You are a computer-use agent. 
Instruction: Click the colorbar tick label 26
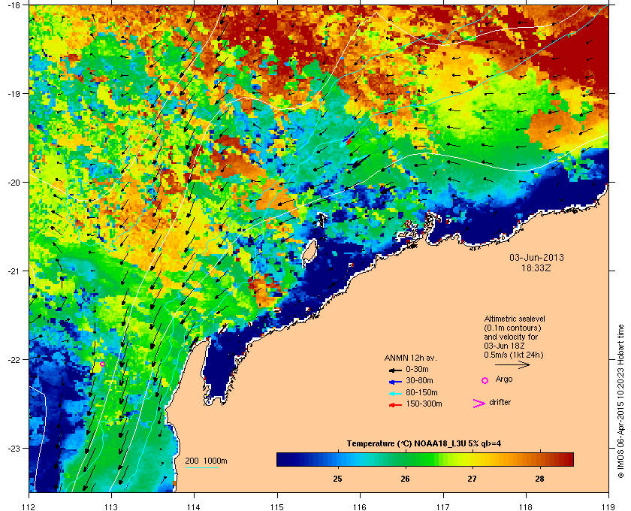click(405, 479)
